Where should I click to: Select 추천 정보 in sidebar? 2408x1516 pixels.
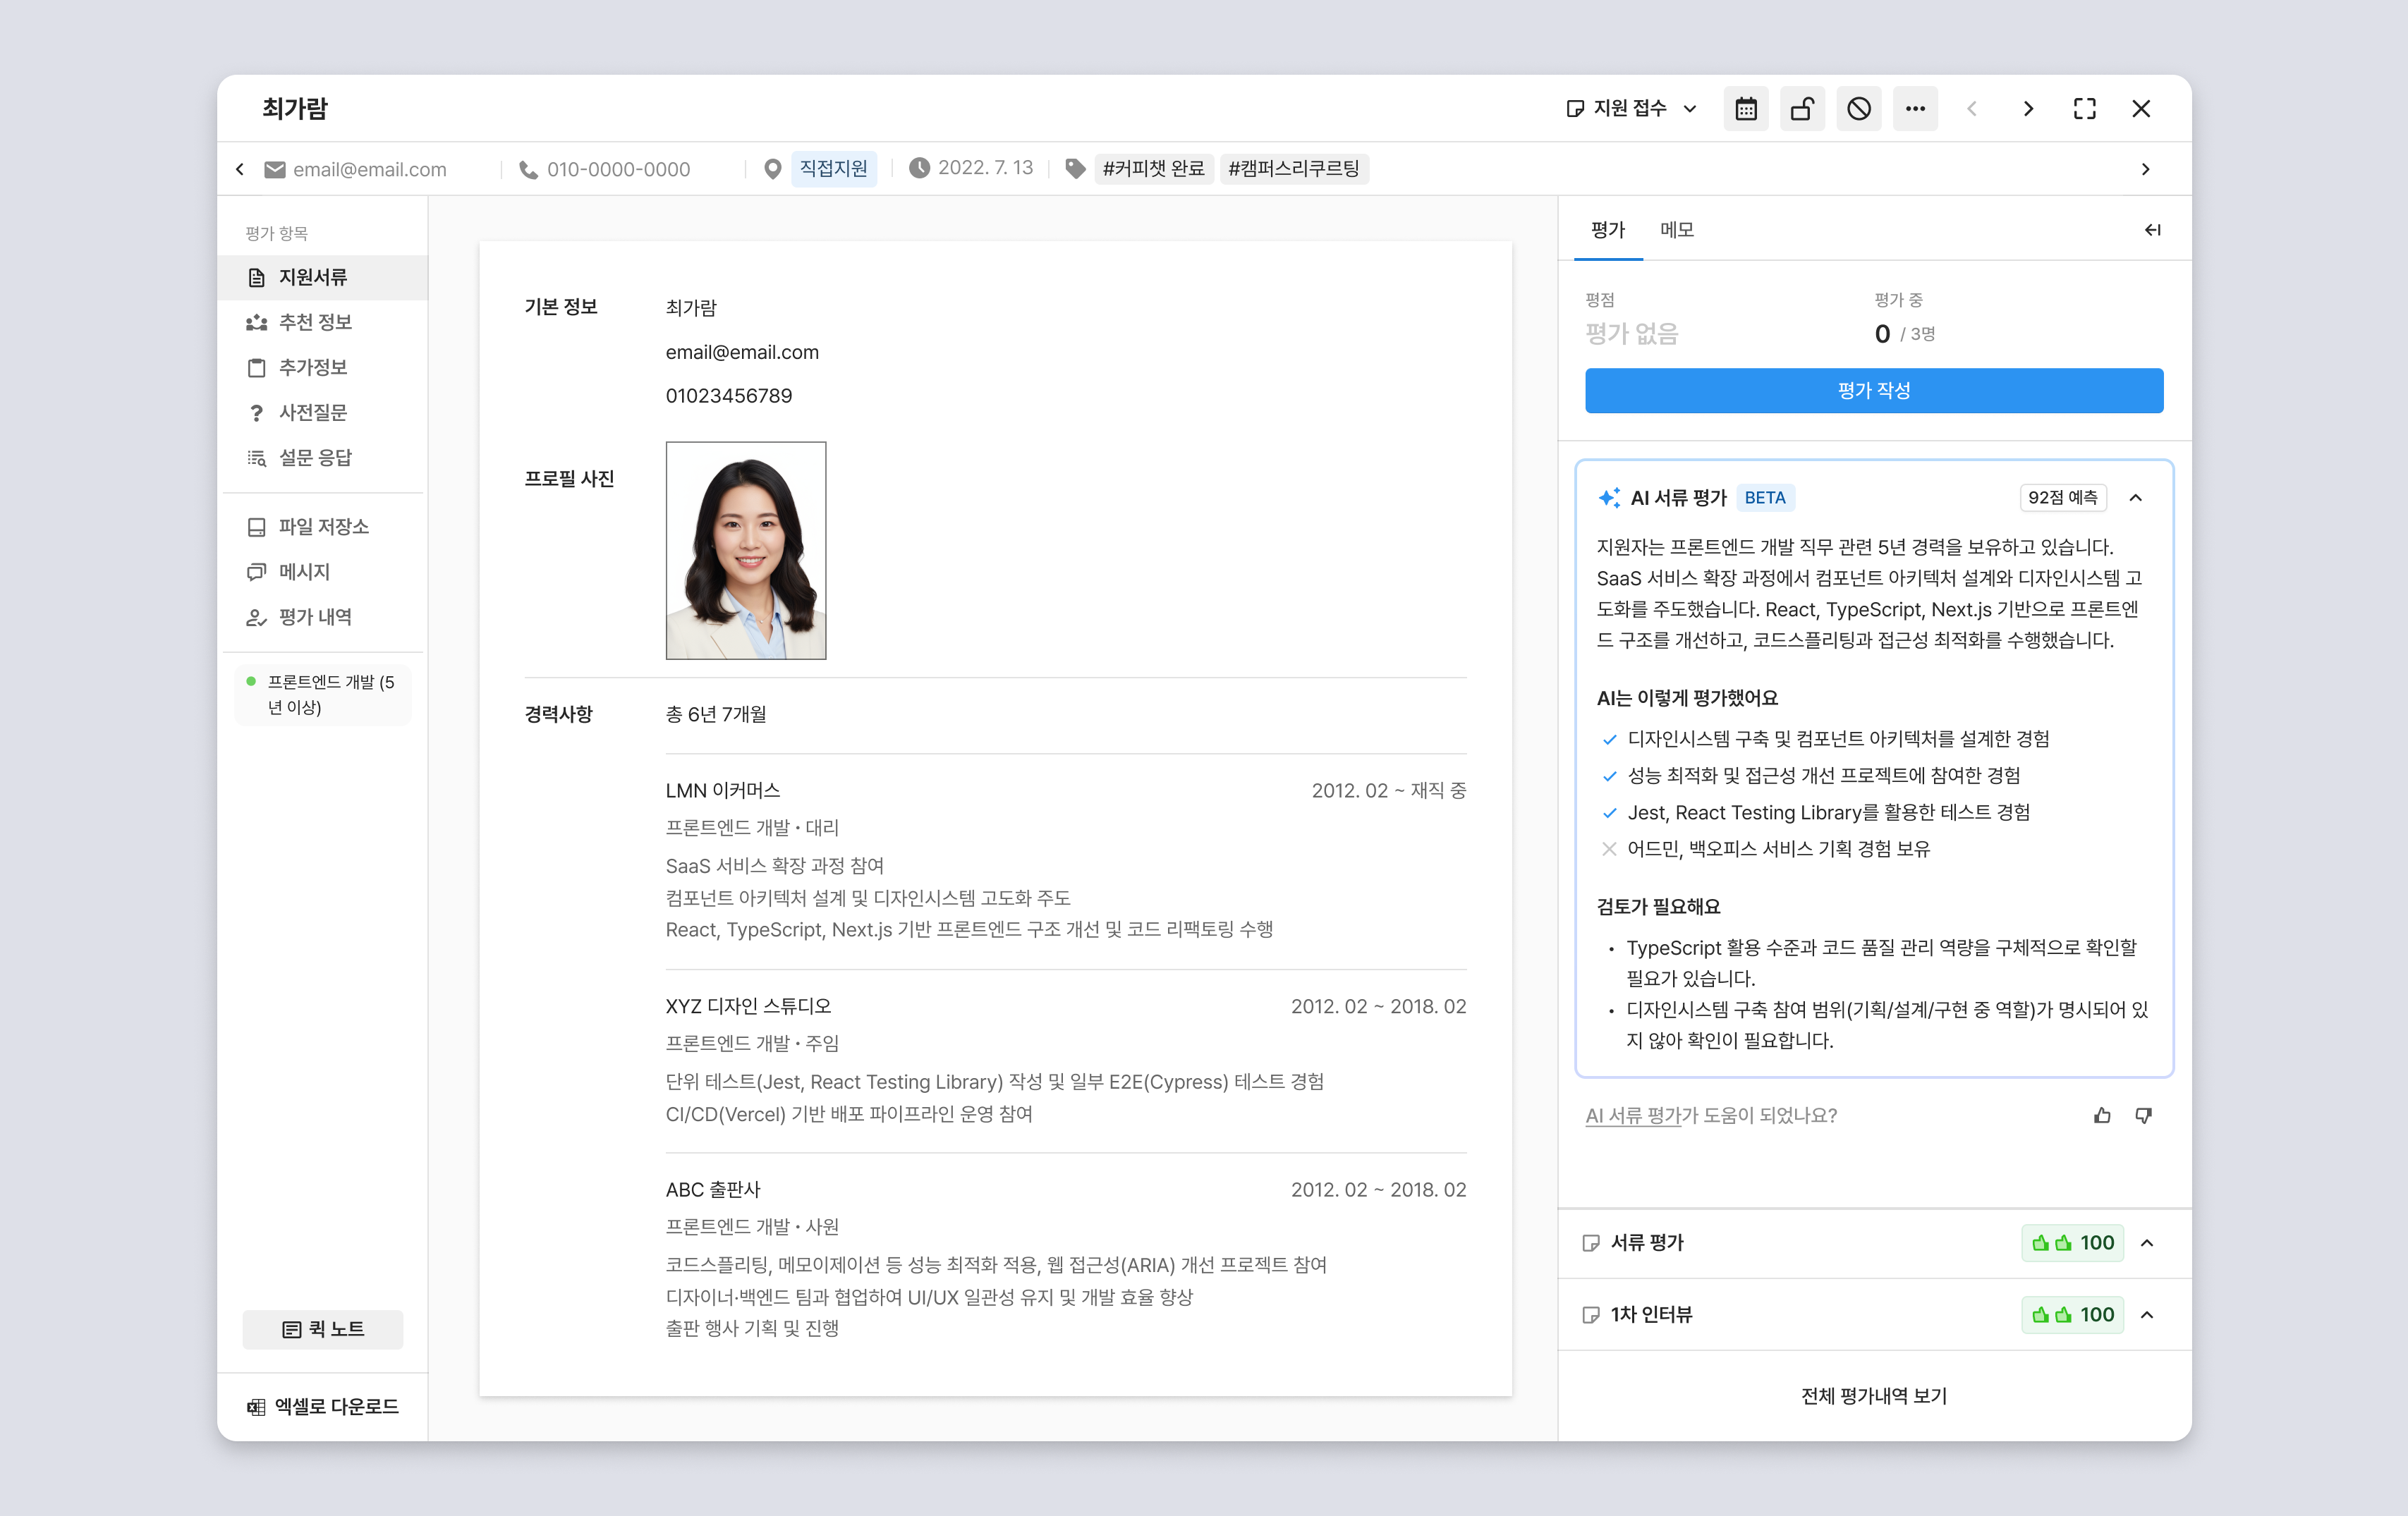click(314, 322)
